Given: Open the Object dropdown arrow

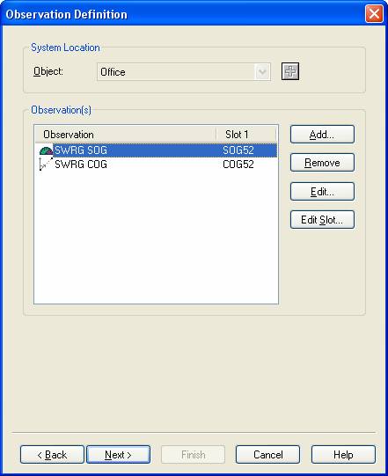Looking at the screenshot, I should coord(262,72).
